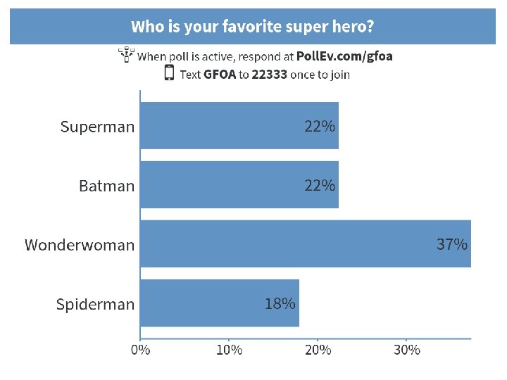Click the mobile phone icon beside Text GFOA
507x380 pixels.
(169, 72)
